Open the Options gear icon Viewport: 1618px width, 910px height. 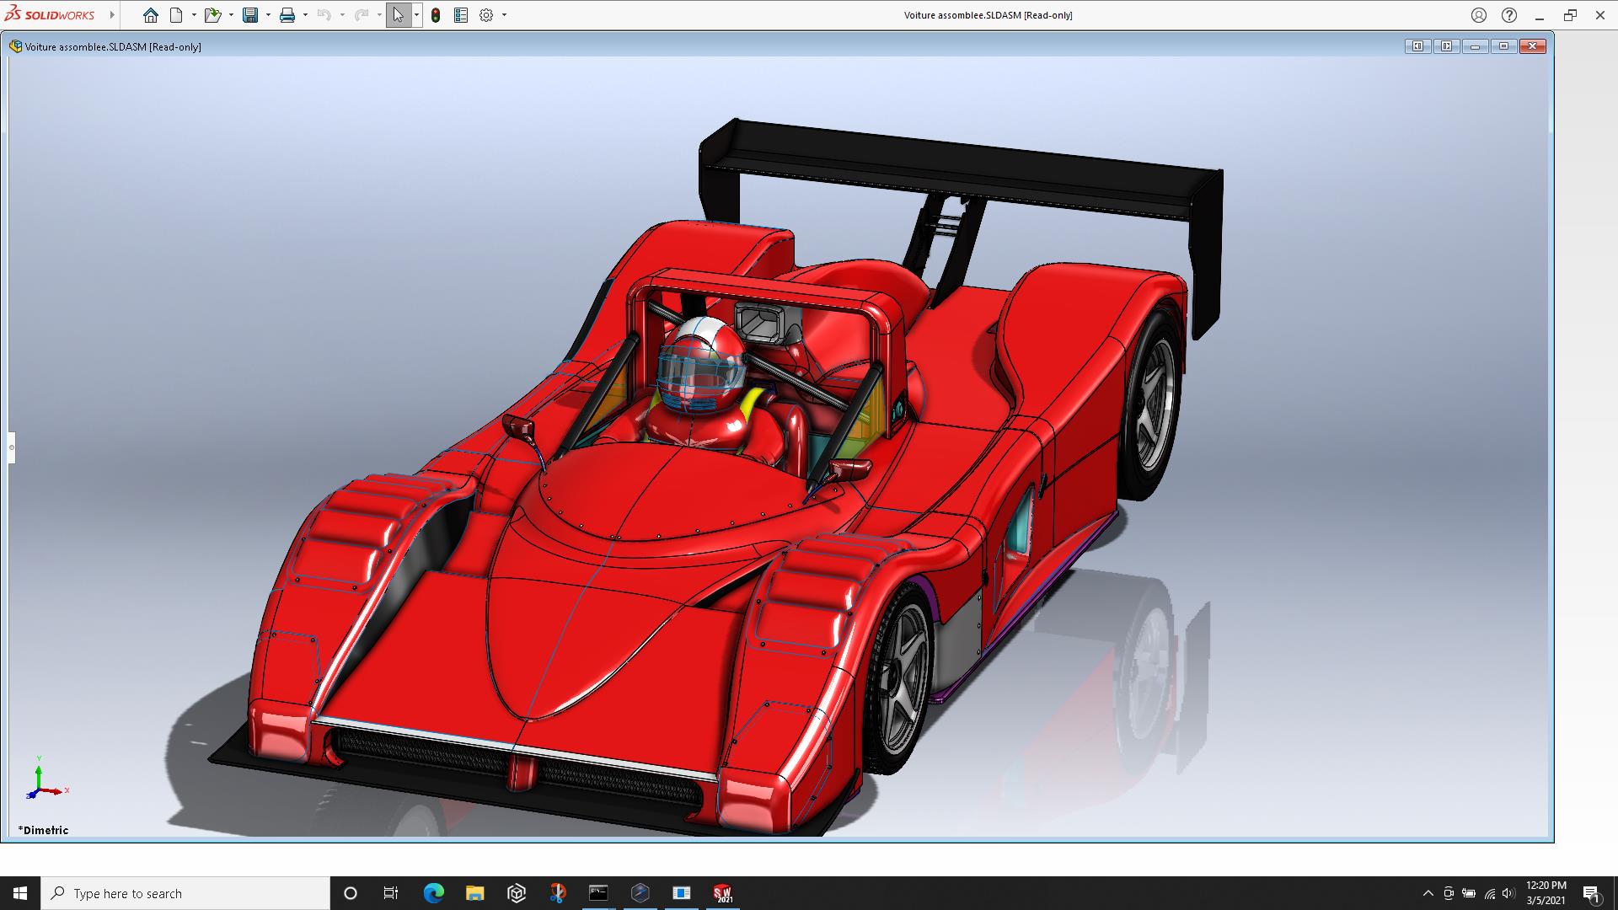tap(486, 15)
